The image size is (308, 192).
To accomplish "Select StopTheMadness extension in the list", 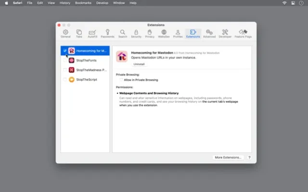I will tap(91, 70).
